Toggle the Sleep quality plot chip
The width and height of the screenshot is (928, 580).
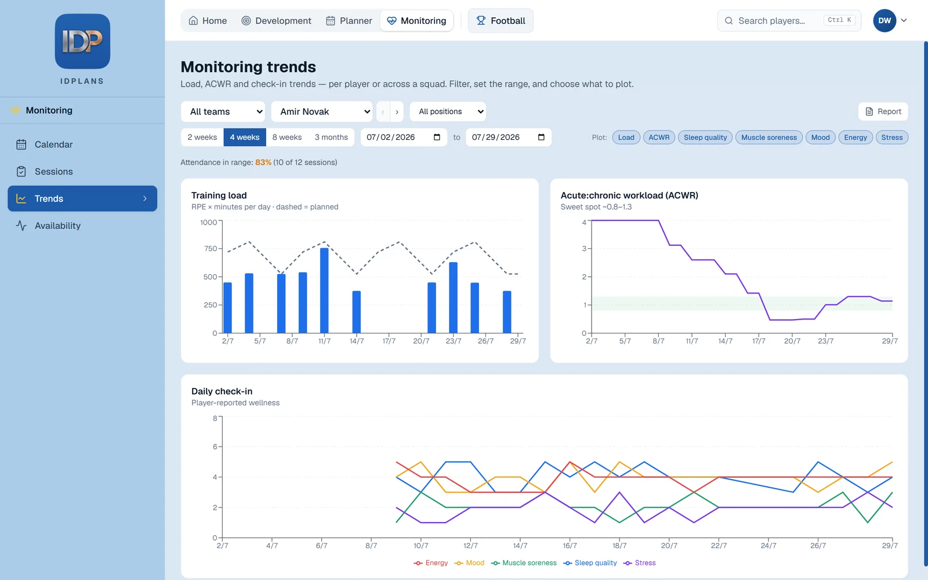pyautogui.click(x=705, y=137)
